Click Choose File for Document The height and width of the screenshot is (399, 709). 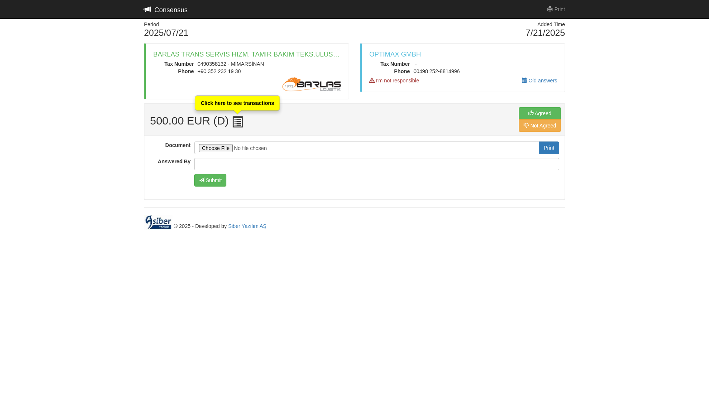[216, 148]
